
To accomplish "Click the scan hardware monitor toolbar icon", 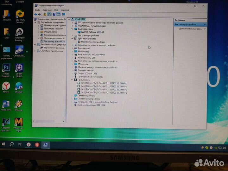I will tap(64, 14).
